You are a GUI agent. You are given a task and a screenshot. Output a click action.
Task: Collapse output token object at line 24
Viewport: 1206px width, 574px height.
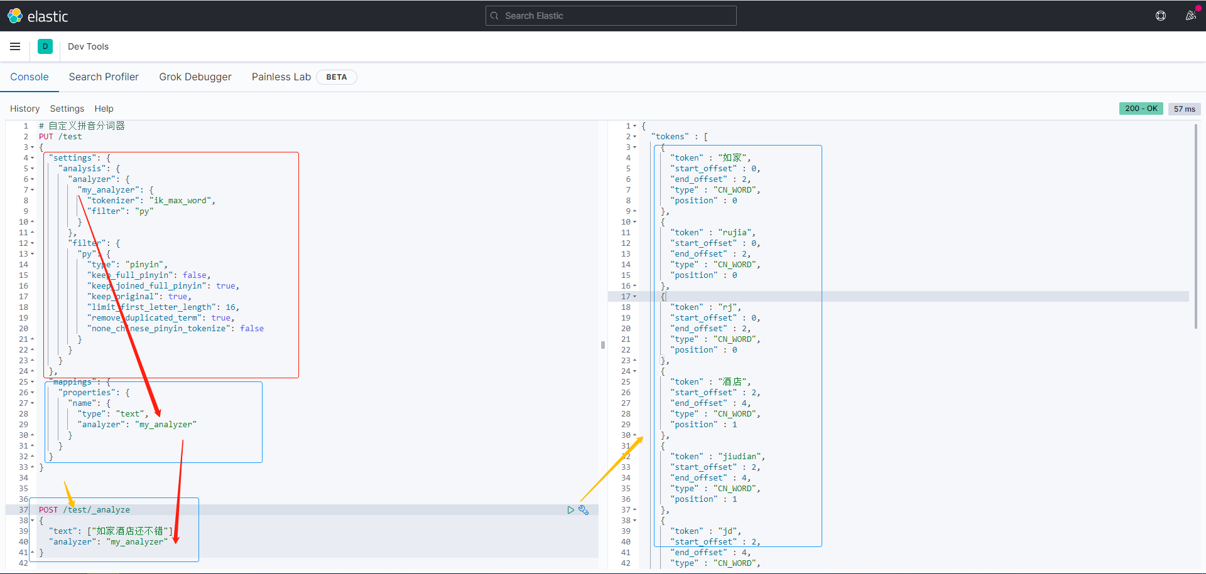point(635,371)
